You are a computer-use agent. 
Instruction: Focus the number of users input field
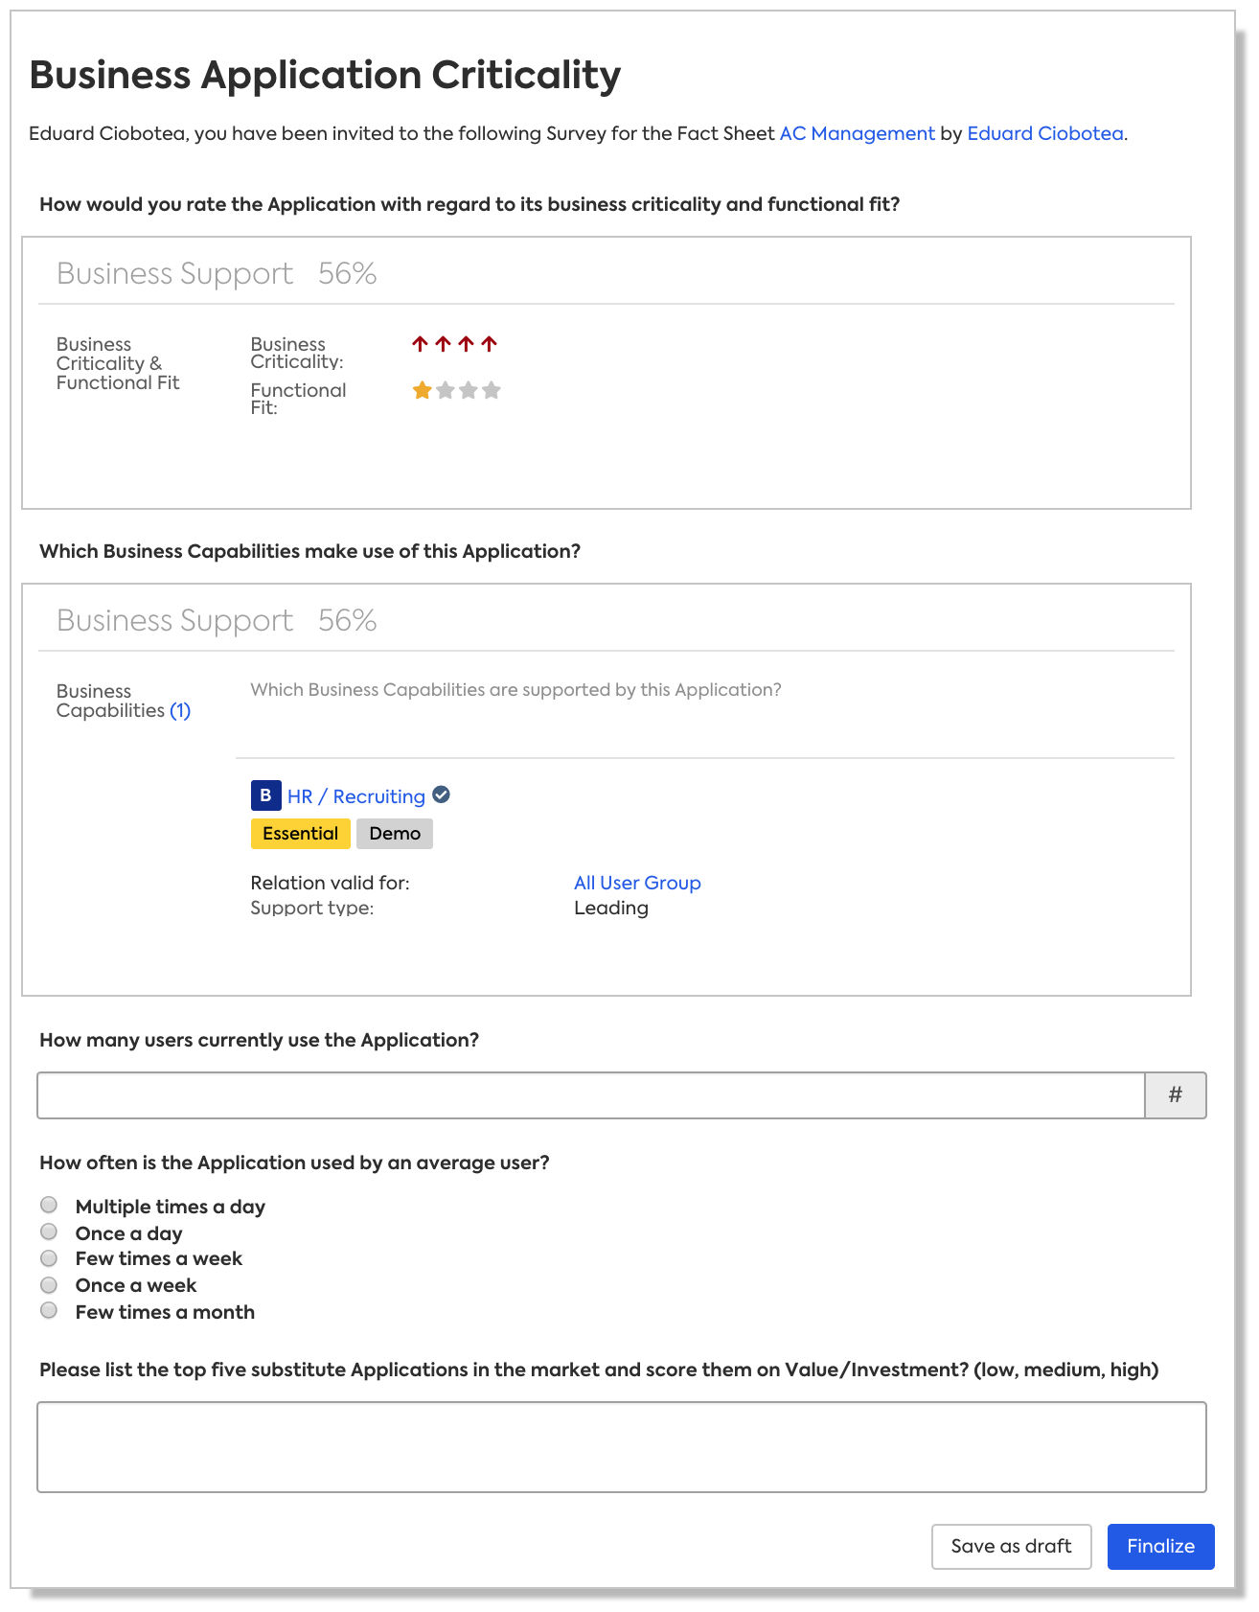click(x=591, y=1094)
